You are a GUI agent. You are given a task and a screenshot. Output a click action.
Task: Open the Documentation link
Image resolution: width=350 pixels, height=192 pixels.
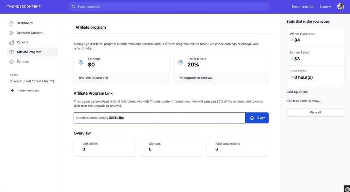(303, 7)
